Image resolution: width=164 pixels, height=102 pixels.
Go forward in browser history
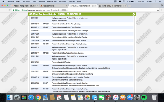(x=6, y=10)
